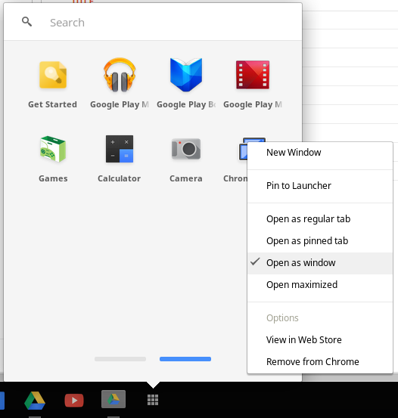Click the Camera label text
This screenshot has width=398, height=418.
point(186,178)
